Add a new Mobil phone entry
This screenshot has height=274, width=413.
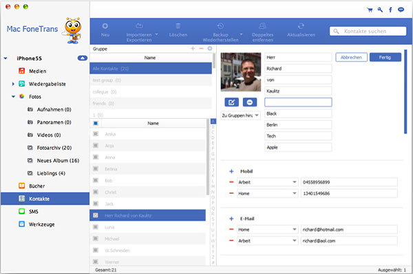[231, 171]
